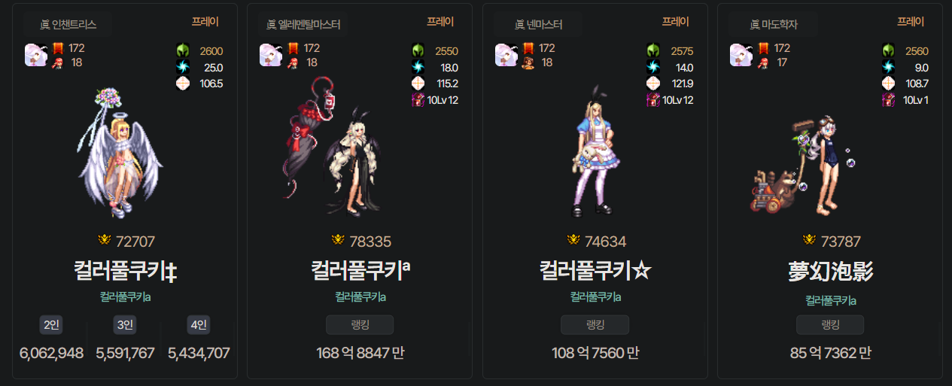Click 프레이 server label on 엘레멘탈마스터 card
This screenshot has width=952, height=386.
click(440, 22)
